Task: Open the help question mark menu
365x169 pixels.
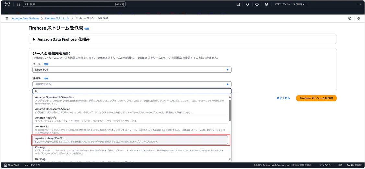Action: click(257, 4)
